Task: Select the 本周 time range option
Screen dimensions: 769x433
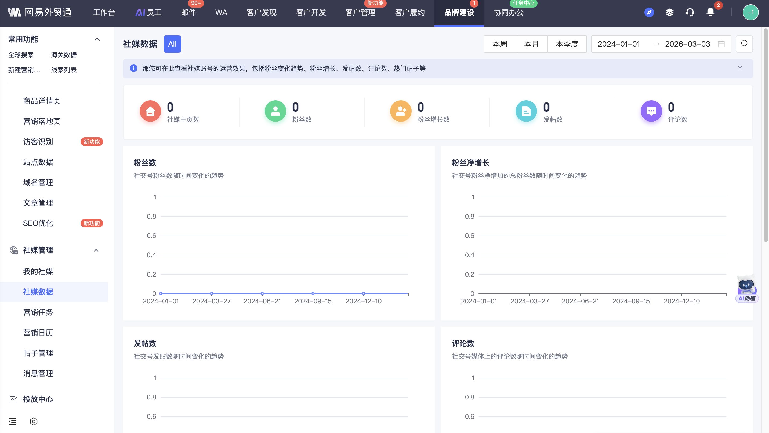Action: tap(499, 44)
